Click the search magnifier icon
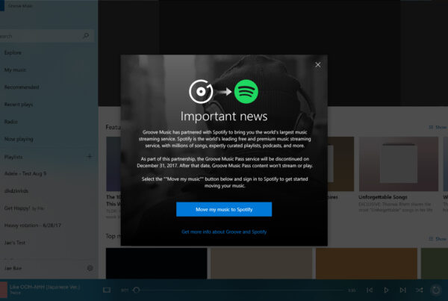 (x=86, y=35)
